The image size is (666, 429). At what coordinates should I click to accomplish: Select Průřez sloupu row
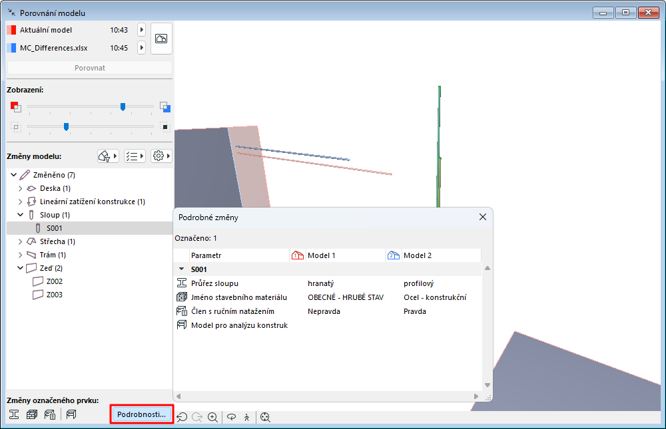(328, 283)
